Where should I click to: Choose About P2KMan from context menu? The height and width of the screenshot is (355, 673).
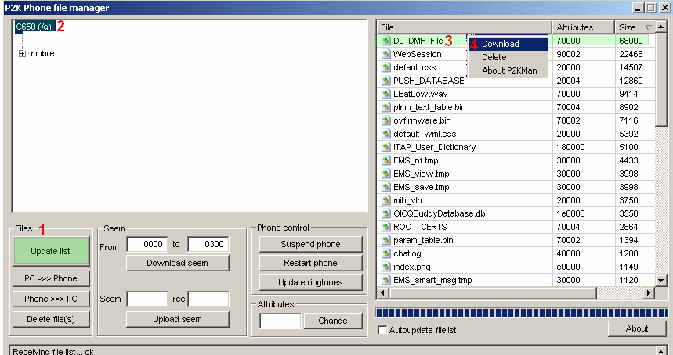point(508,70)
